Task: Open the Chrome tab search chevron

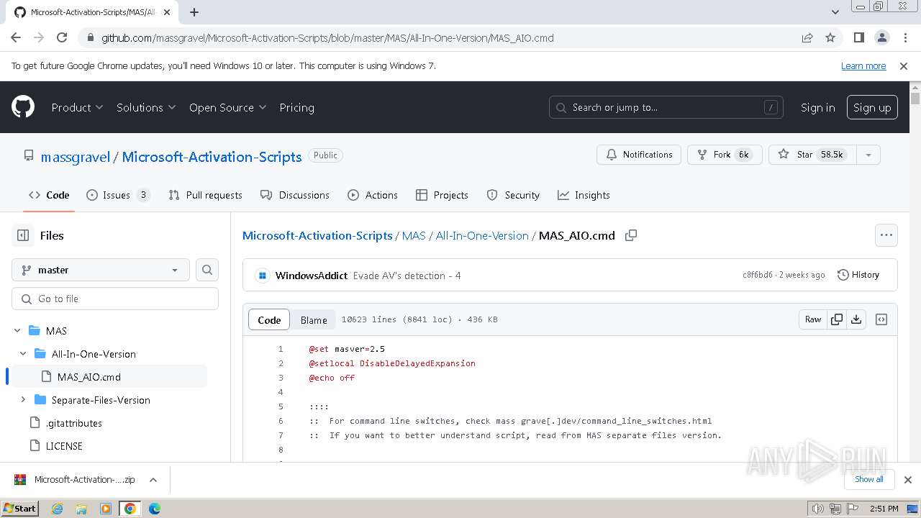Action: [x=835, y=12]
